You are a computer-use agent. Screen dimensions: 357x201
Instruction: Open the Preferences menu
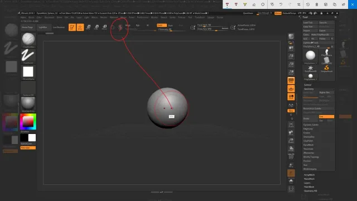[x=143, y=17]
